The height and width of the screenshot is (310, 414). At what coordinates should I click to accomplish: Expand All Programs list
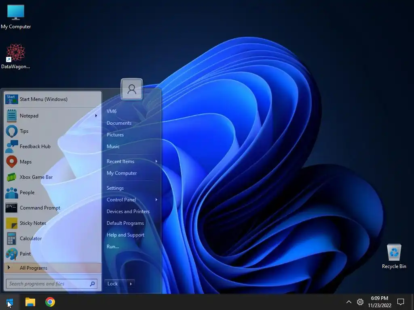coord(53,268)
